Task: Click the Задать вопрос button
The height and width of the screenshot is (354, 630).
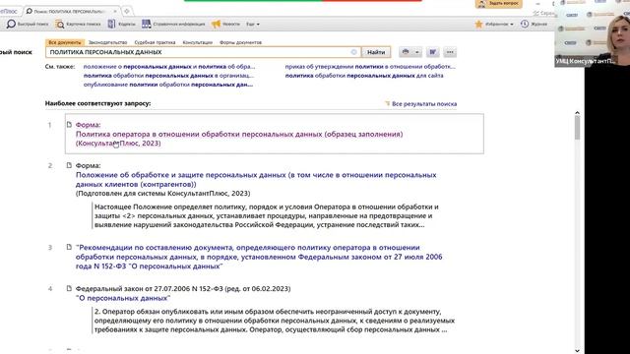Action: tap(499, 4)
